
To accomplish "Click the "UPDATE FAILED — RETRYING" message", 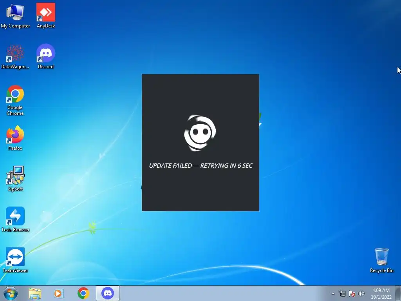I will [x=201, y=166].
